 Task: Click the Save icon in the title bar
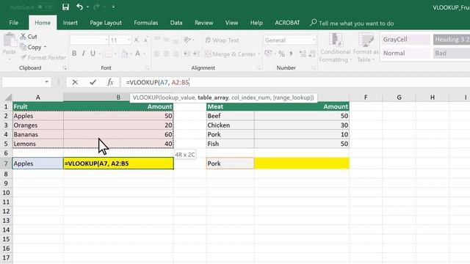pos(65,7)
